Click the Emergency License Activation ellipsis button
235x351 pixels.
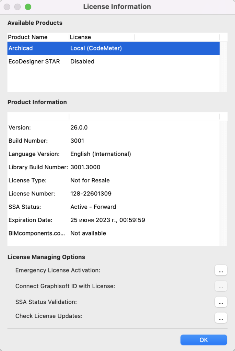221,270
